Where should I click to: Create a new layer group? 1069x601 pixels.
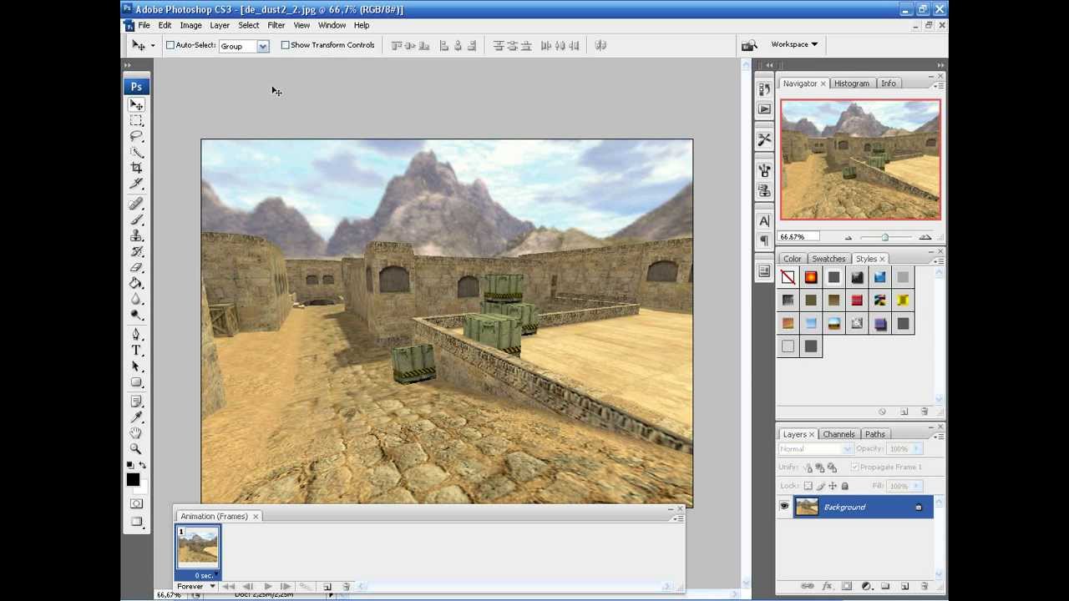[885, 586]
